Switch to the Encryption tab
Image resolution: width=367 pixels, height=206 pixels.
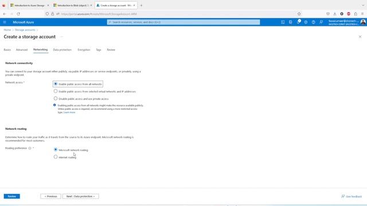click(84, 50)
